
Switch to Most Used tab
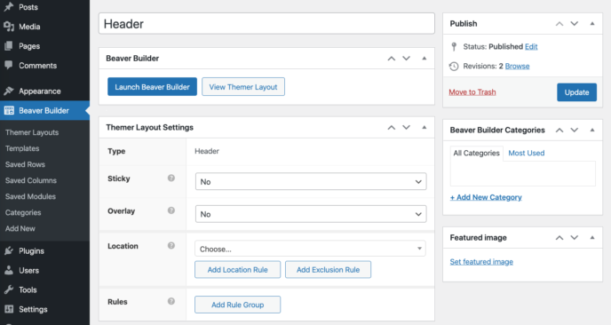[526, 153]
